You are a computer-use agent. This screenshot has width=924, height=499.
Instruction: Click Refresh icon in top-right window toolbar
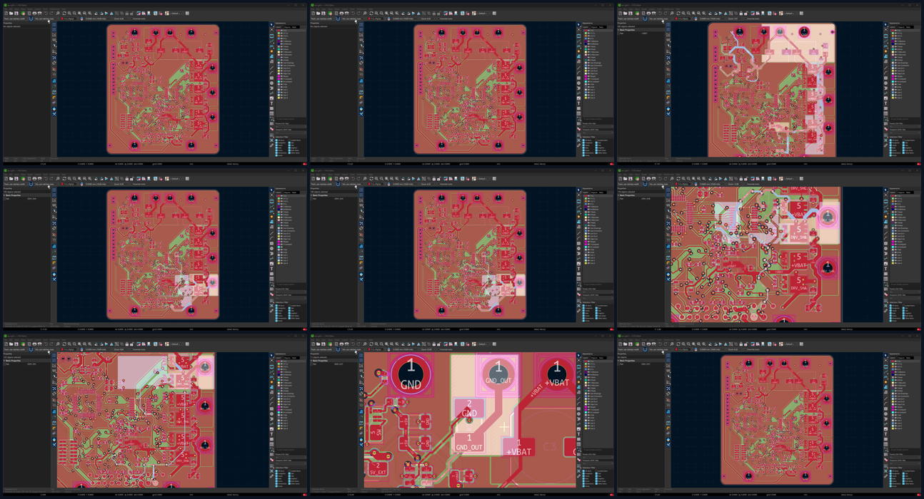[679, 13]
